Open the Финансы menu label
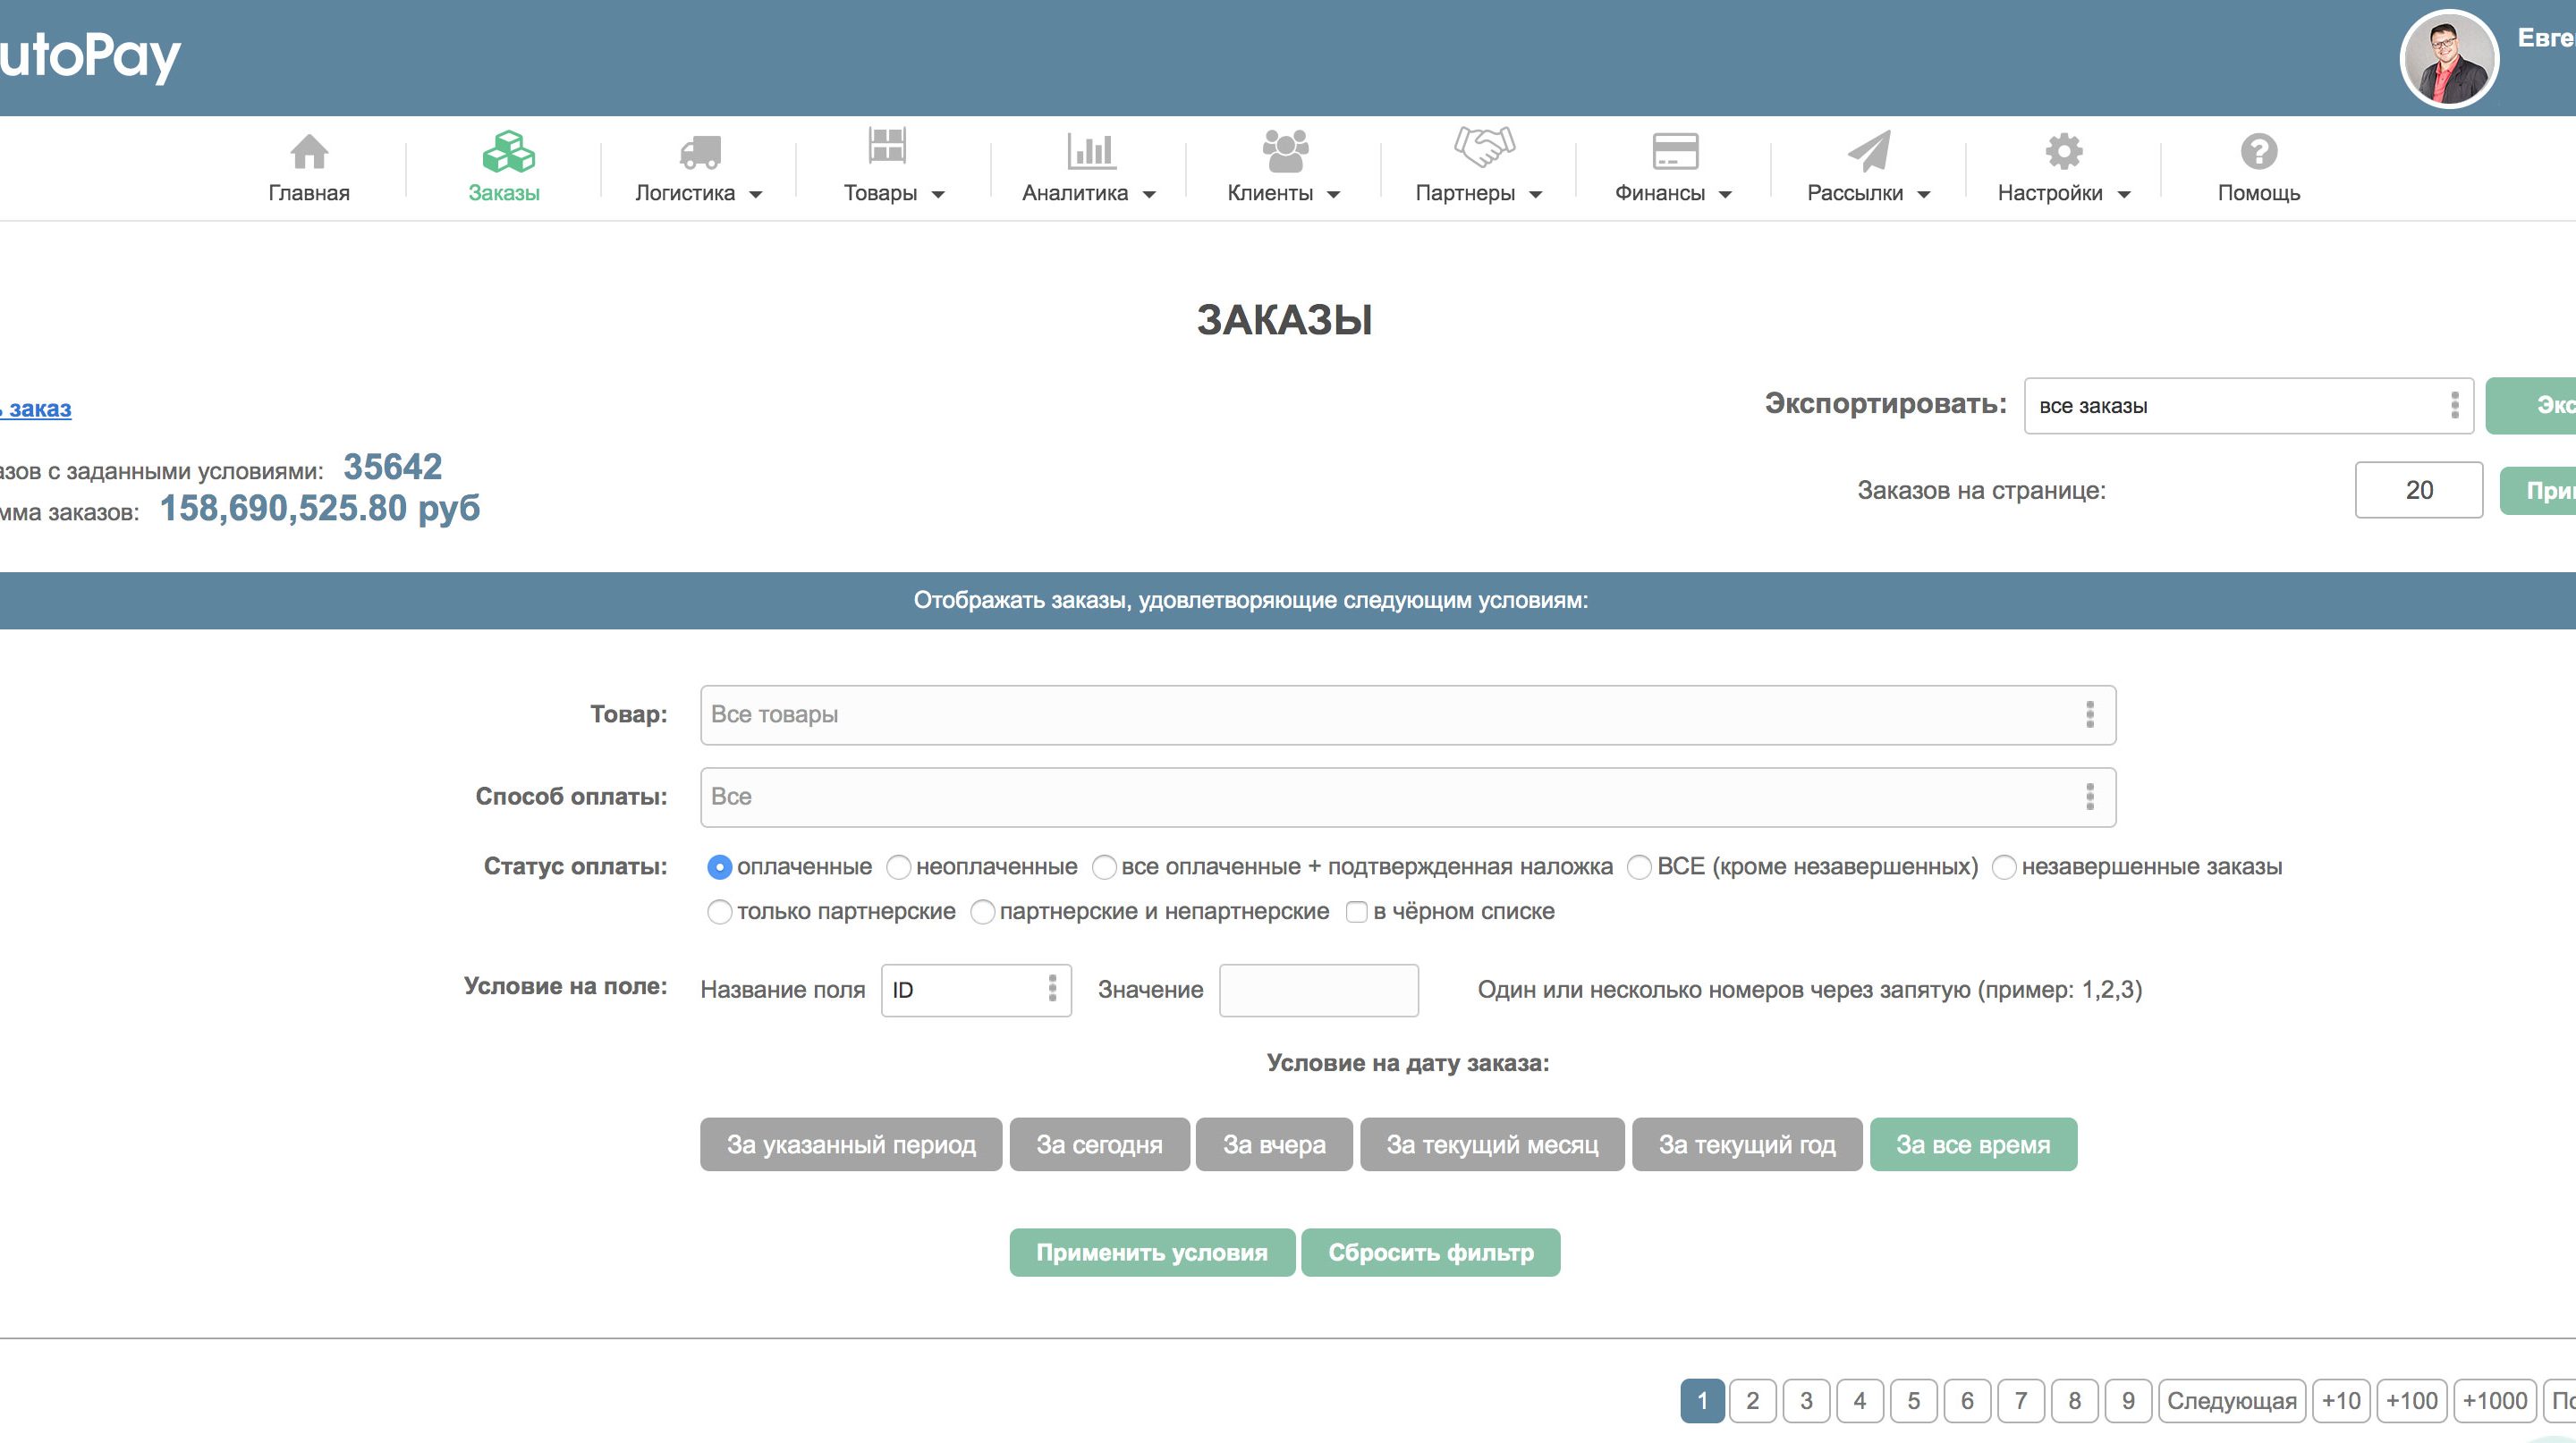 (1660, 193)
